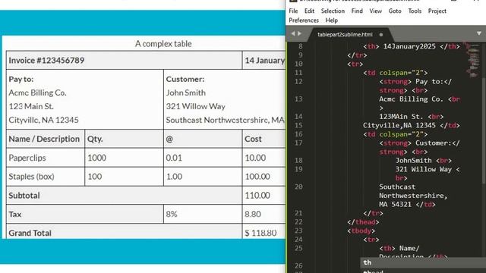Open the File menu in Sublime Text

click(293, 11)
